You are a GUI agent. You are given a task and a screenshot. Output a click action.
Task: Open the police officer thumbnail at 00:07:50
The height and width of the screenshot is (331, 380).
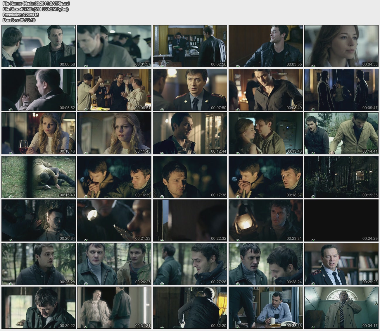[x=190, y=90]
